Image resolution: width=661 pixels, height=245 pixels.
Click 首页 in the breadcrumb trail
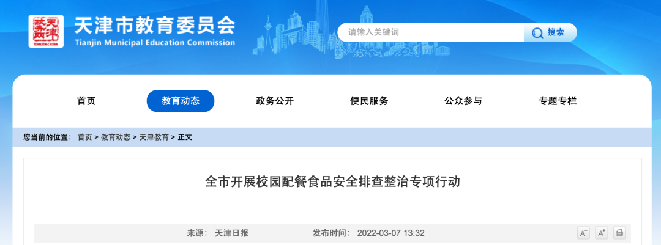(84, 137)
